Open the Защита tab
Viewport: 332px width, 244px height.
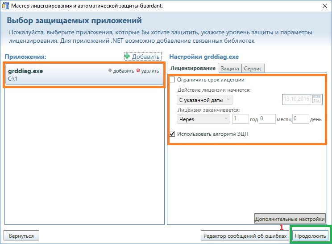(229, 68)
